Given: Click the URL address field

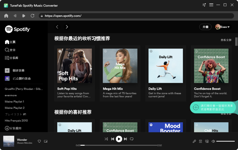Looking at the screenshot, I should pyautogui.click(x=136, y=16).
